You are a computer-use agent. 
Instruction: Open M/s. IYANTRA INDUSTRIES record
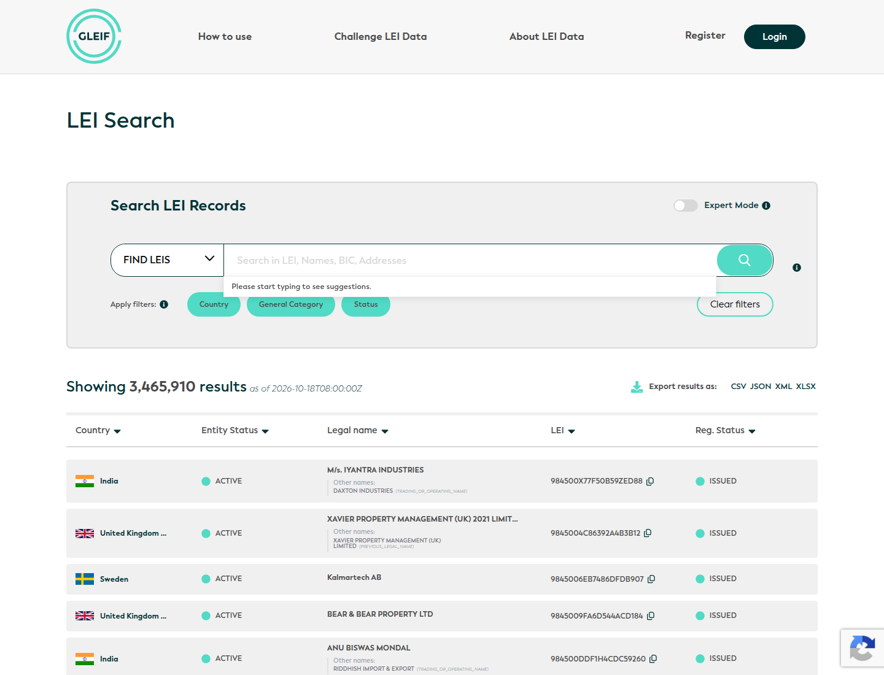376,470
